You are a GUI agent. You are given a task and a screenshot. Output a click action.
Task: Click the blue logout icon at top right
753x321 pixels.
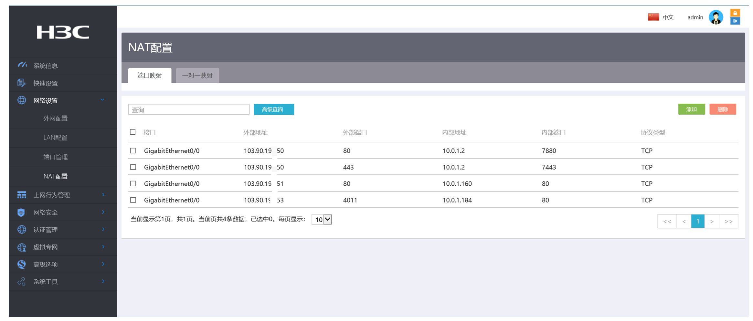point(735,21)
